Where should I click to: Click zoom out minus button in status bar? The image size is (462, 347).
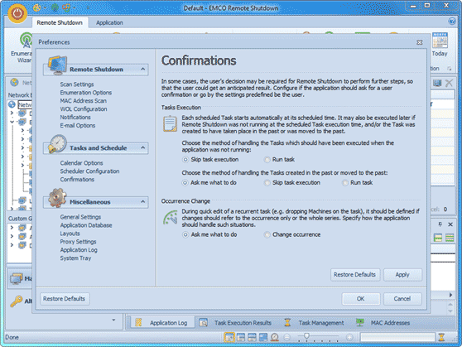pyautogui.click(x=286, y=337)
